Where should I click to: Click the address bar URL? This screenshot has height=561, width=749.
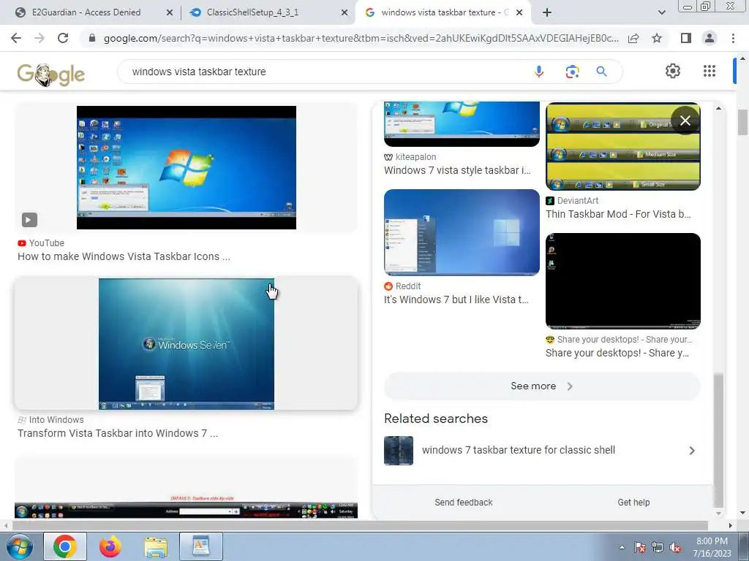[361, 38]
